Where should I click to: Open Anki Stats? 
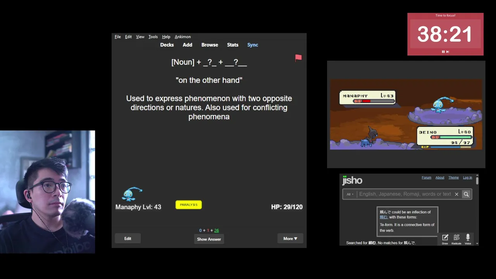pos(232,45)
